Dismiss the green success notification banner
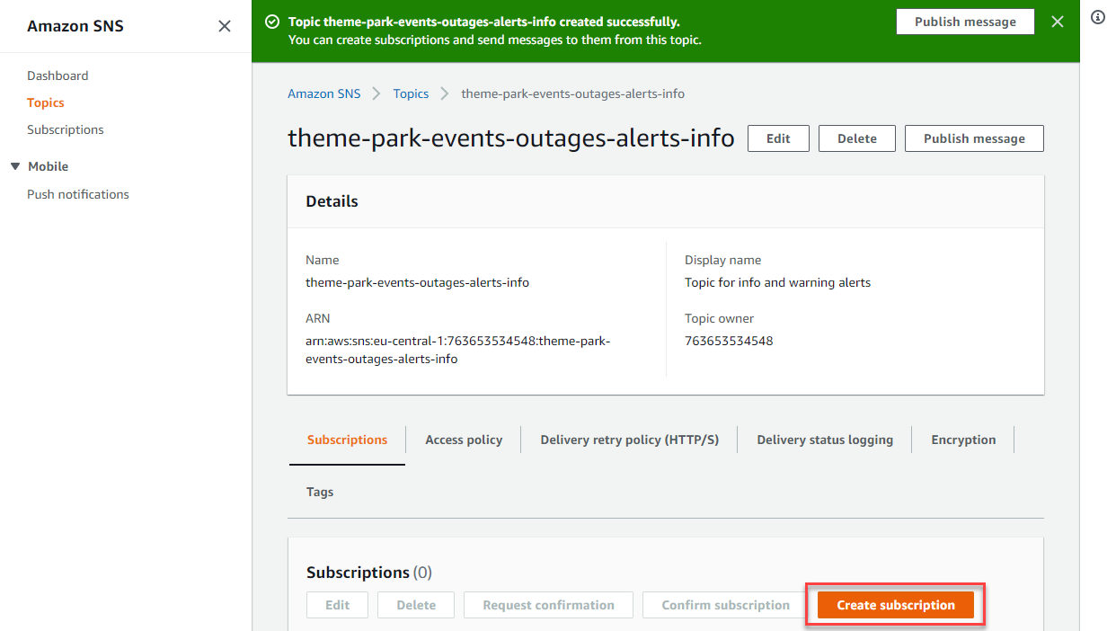 tap(1058, 22)
